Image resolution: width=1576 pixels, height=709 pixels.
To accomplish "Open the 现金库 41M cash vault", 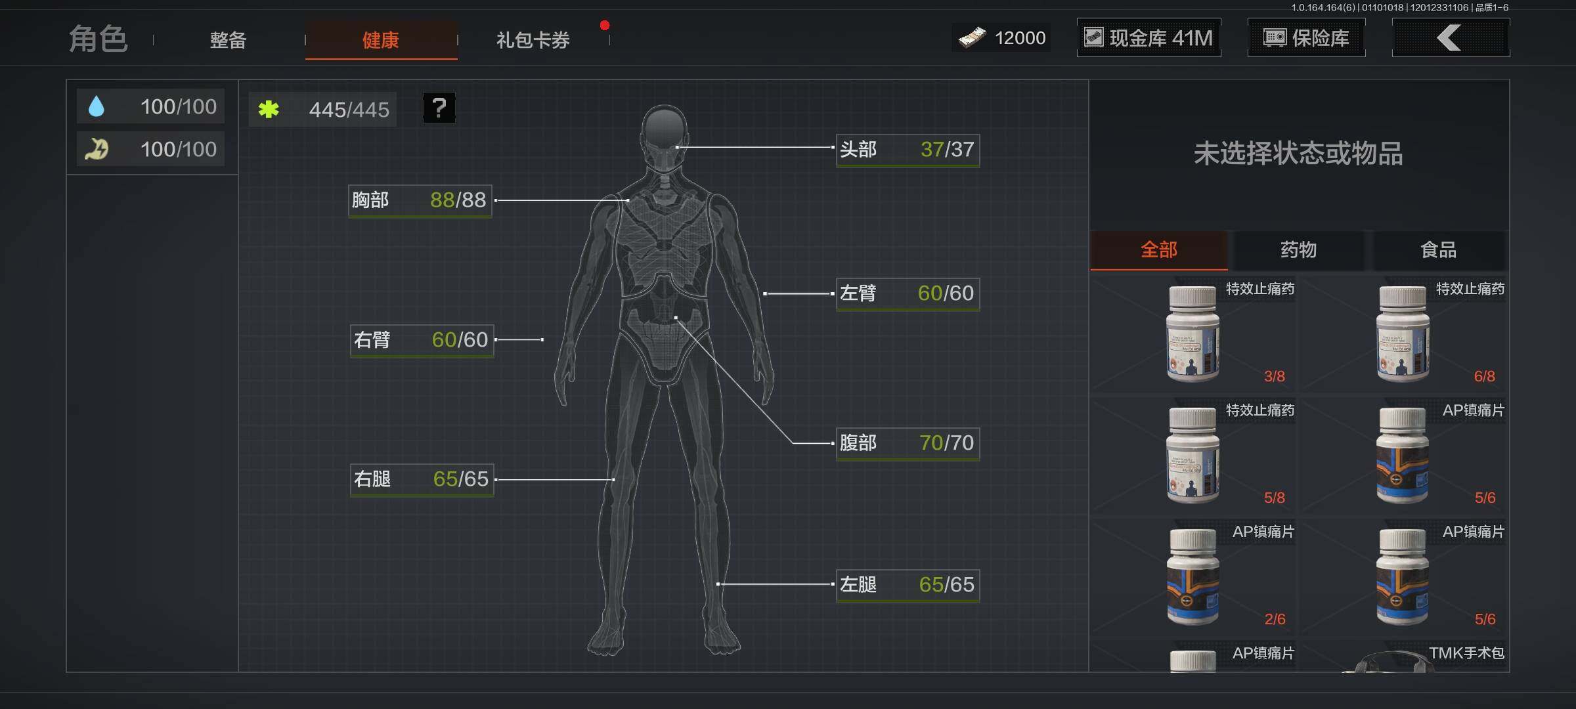I will click(x=1149, y=38).
